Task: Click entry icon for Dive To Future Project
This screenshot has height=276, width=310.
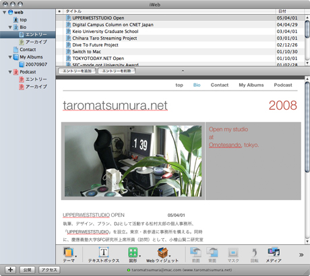Action: [68, 44]
